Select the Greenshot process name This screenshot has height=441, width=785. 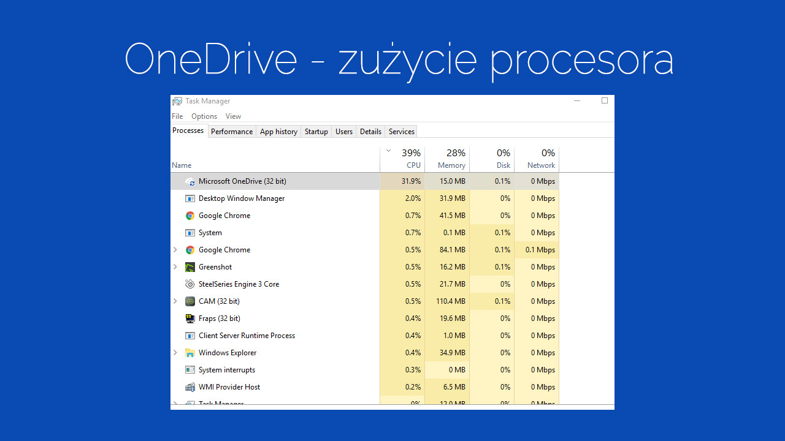(215, 267)
